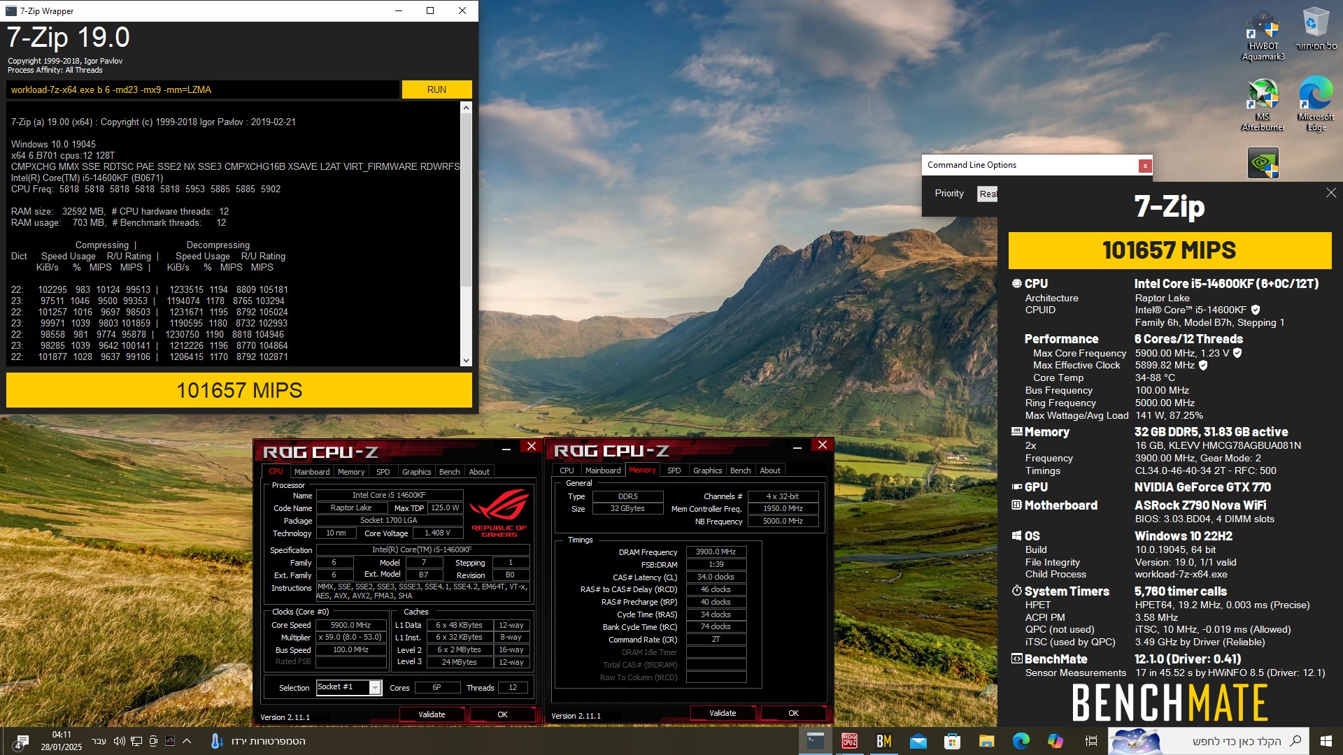Open File Explorer from taskbar
This screenshot has height=755, width=1343.
[x=986, y=741]
